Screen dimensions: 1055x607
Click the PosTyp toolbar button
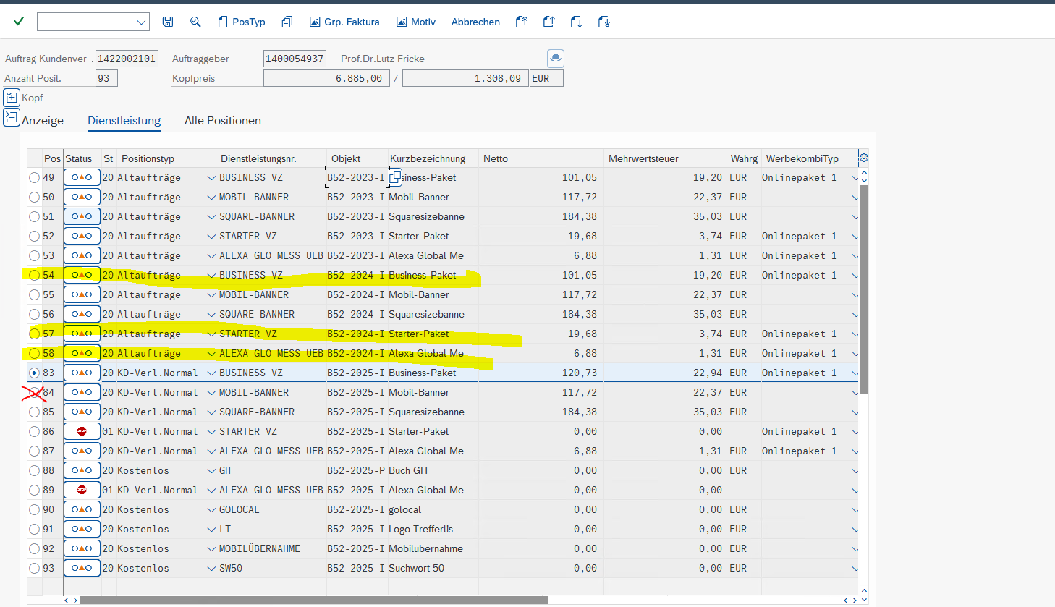click(242, 22)
